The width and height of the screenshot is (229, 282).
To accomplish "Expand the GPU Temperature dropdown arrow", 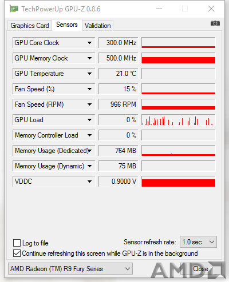I will 89,74.
